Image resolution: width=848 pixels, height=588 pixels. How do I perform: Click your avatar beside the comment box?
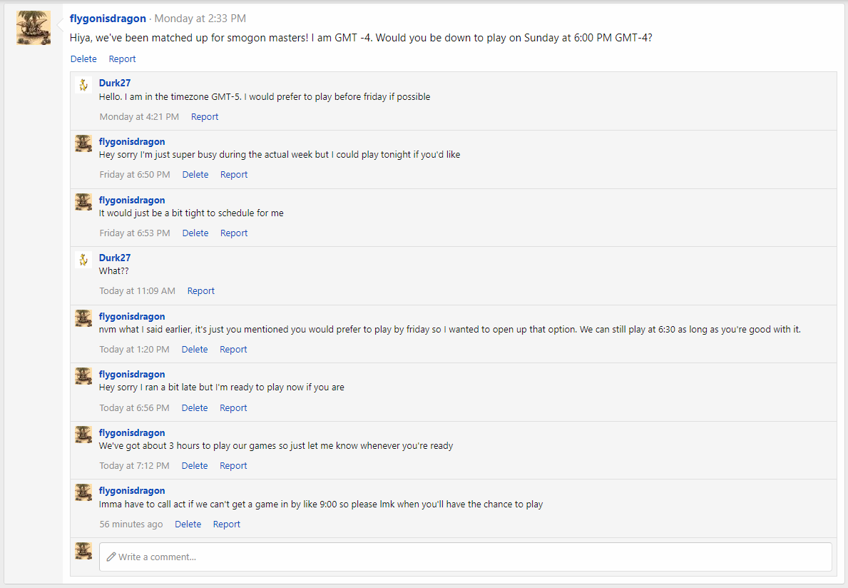pyautogui.click(x=83, y=551)
